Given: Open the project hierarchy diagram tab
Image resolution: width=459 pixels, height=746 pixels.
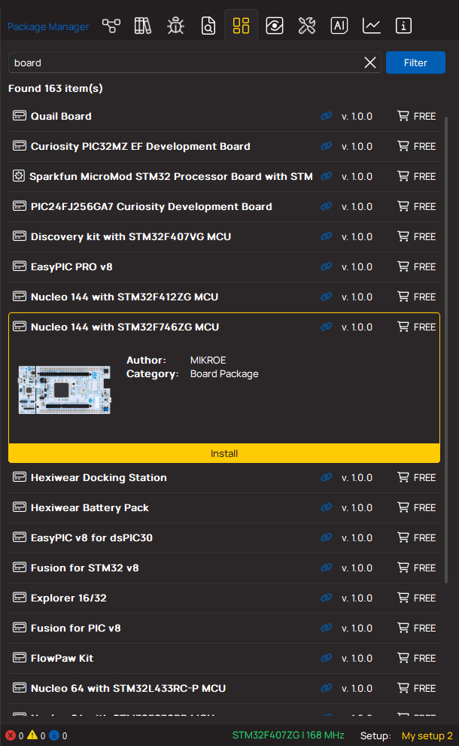Looking at the screenshot, I should click(111, 26).
